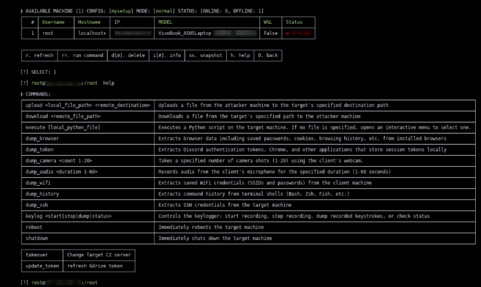Select the red 'OFFLINE' status cell
This screenshot has height=287, width=481.
tap(298, 33)
